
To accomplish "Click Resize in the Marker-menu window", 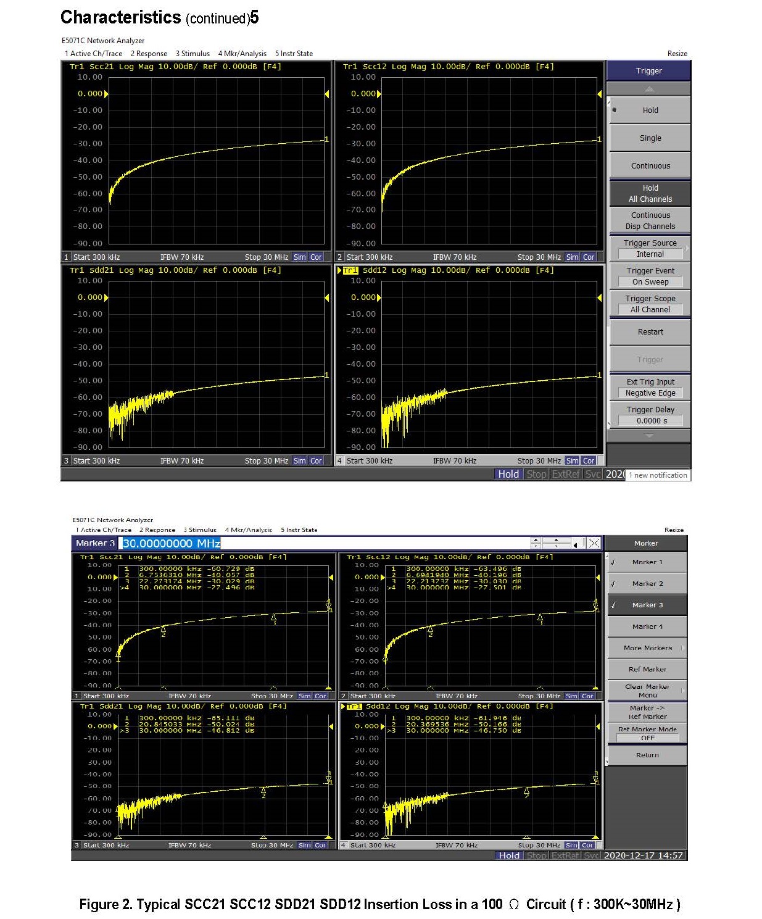I will pyautogui.click(x=674, y=530).
